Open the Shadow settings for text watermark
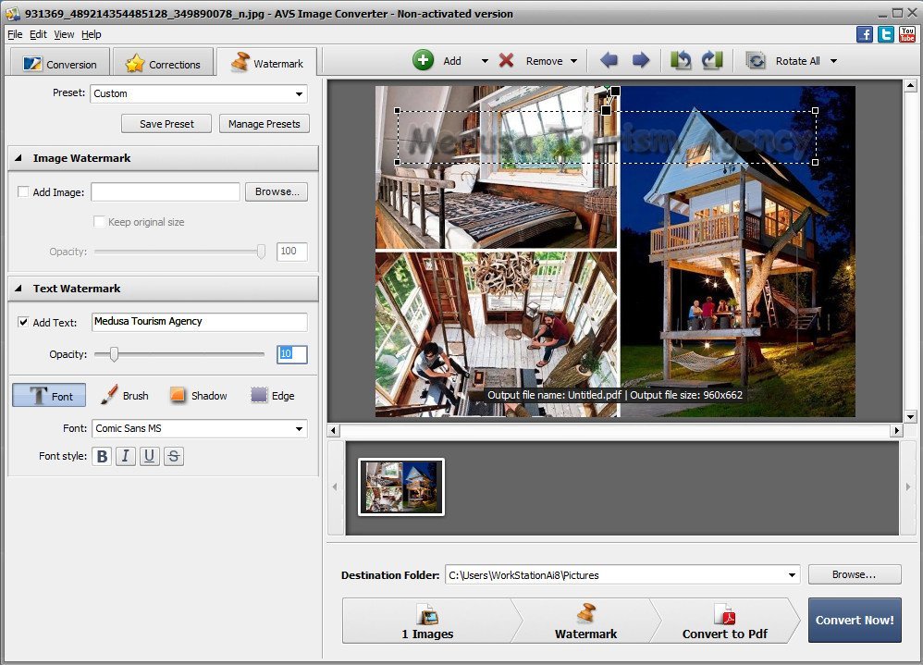 click(x=199, y=395)
